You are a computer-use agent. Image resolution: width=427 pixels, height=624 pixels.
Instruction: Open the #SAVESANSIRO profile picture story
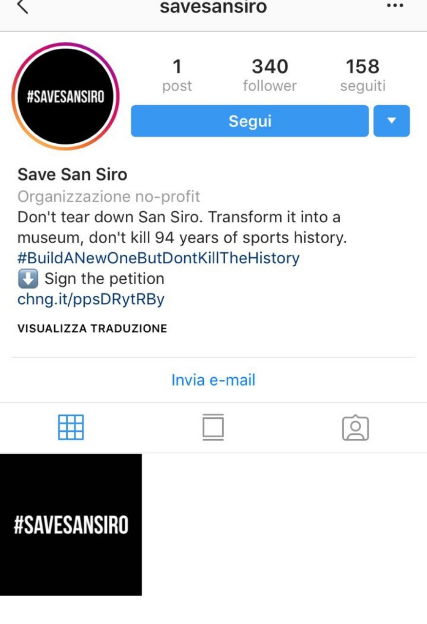(x=65, y=96)
